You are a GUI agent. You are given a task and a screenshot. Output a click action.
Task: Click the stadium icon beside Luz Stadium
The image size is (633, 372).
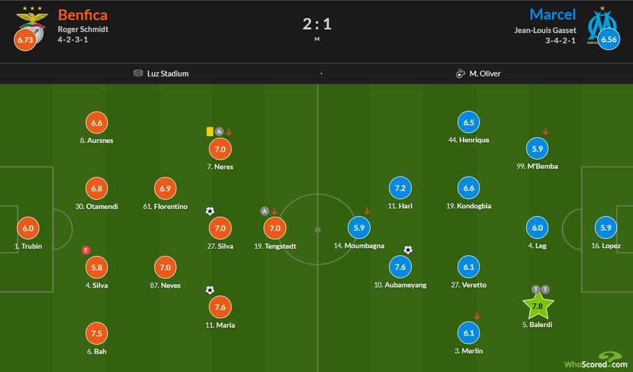click(138, 73)
